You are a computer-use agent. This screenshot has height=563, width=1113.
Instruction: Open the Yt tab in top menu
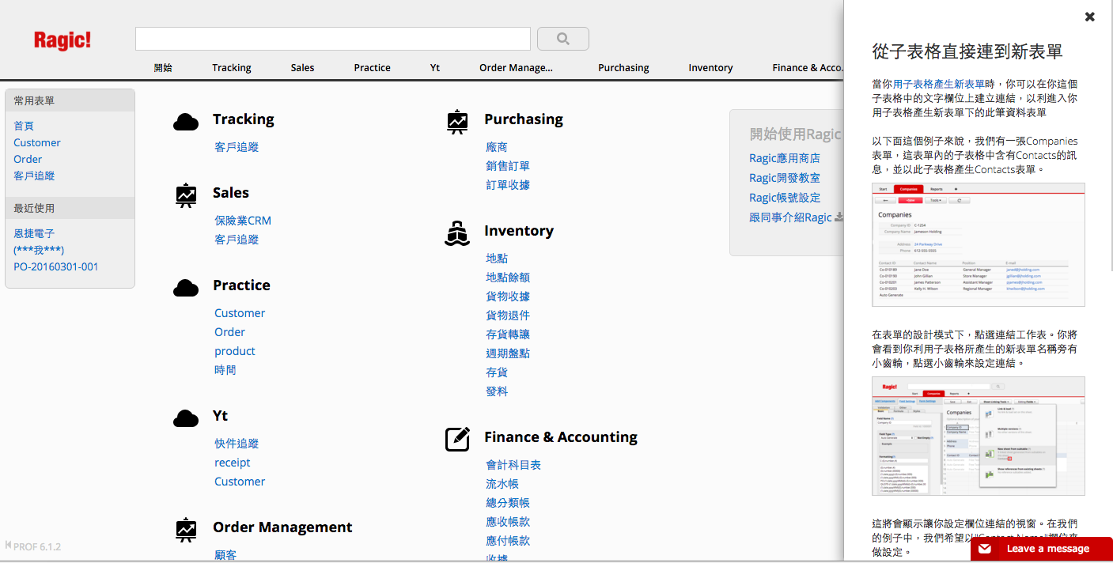pyautogui.click(x=435, y=68)
